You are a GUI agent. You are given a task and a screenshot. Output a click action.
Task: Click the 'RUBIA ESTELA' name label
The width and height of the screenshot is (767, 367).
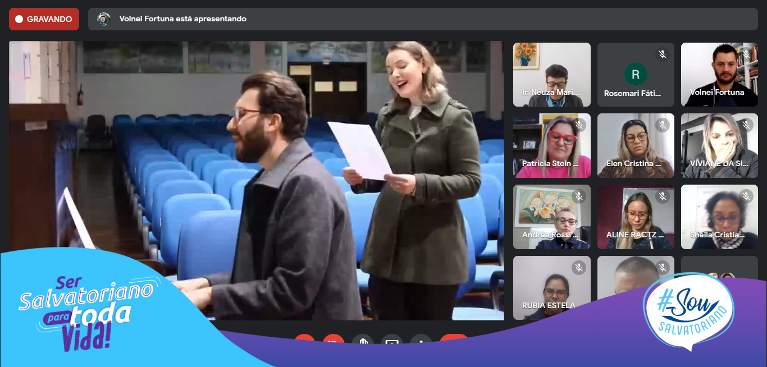[549, 306]
